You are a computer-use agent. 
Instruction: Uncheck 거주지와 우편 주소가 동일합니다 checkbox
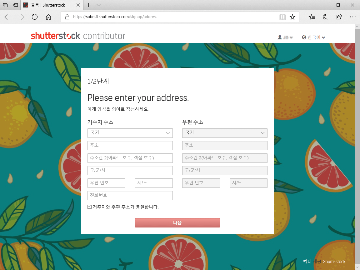point(90,207)
